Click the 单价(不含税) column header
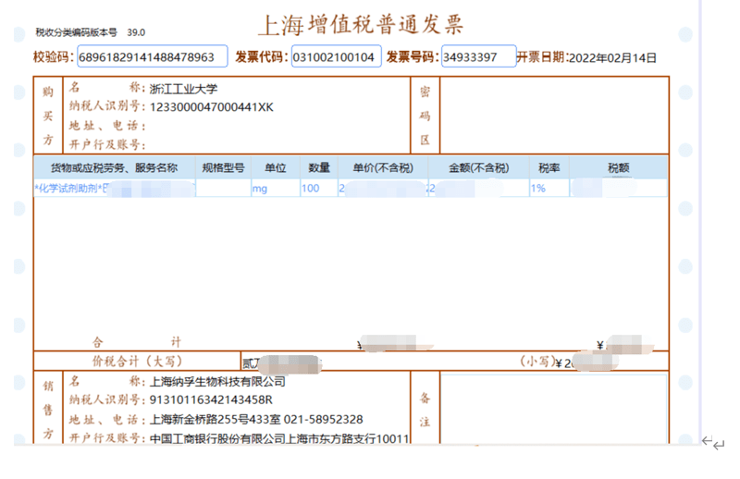 tap(383, 167)
